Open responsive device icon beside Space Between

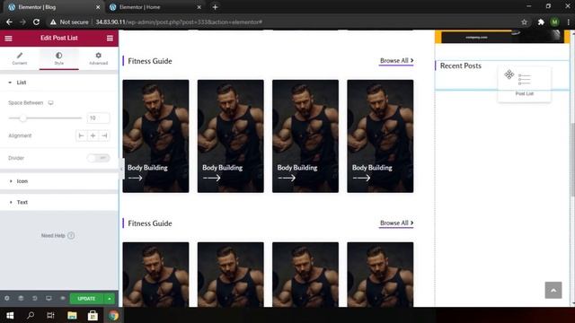pyautogui.click(x=50, y=103)
